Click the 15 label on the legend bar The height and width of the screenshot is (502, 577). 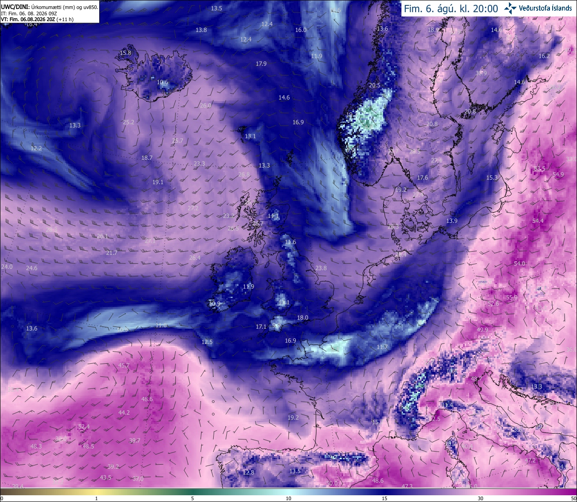pos(385,498)
